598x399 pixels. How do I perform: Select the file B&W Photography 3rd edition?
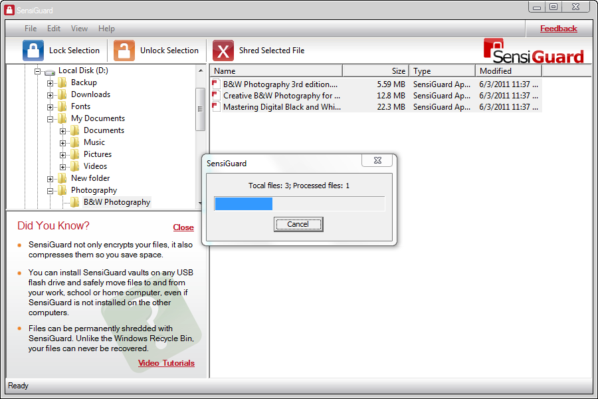tap(280, 84)
